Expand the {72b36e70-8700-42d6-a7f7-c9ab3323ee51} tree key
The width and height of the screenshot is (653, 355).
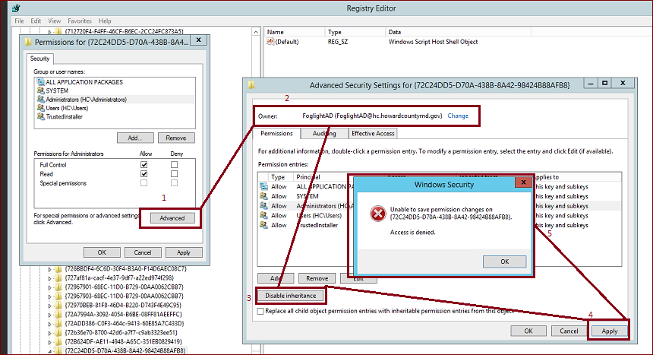pos(49,333)
